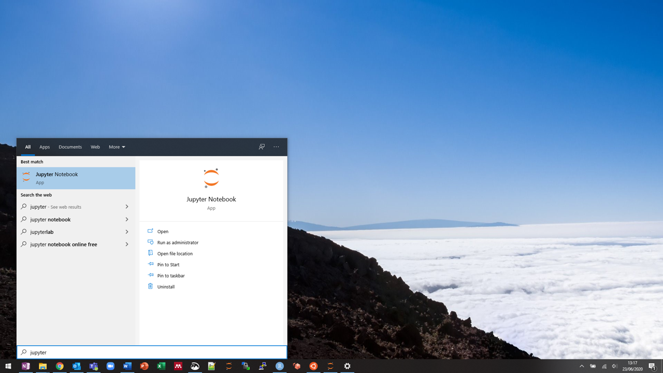Open the search options ellipsis menu
Image resolution: width=663 pixels, height=373 pixels.
pos(276,147)
